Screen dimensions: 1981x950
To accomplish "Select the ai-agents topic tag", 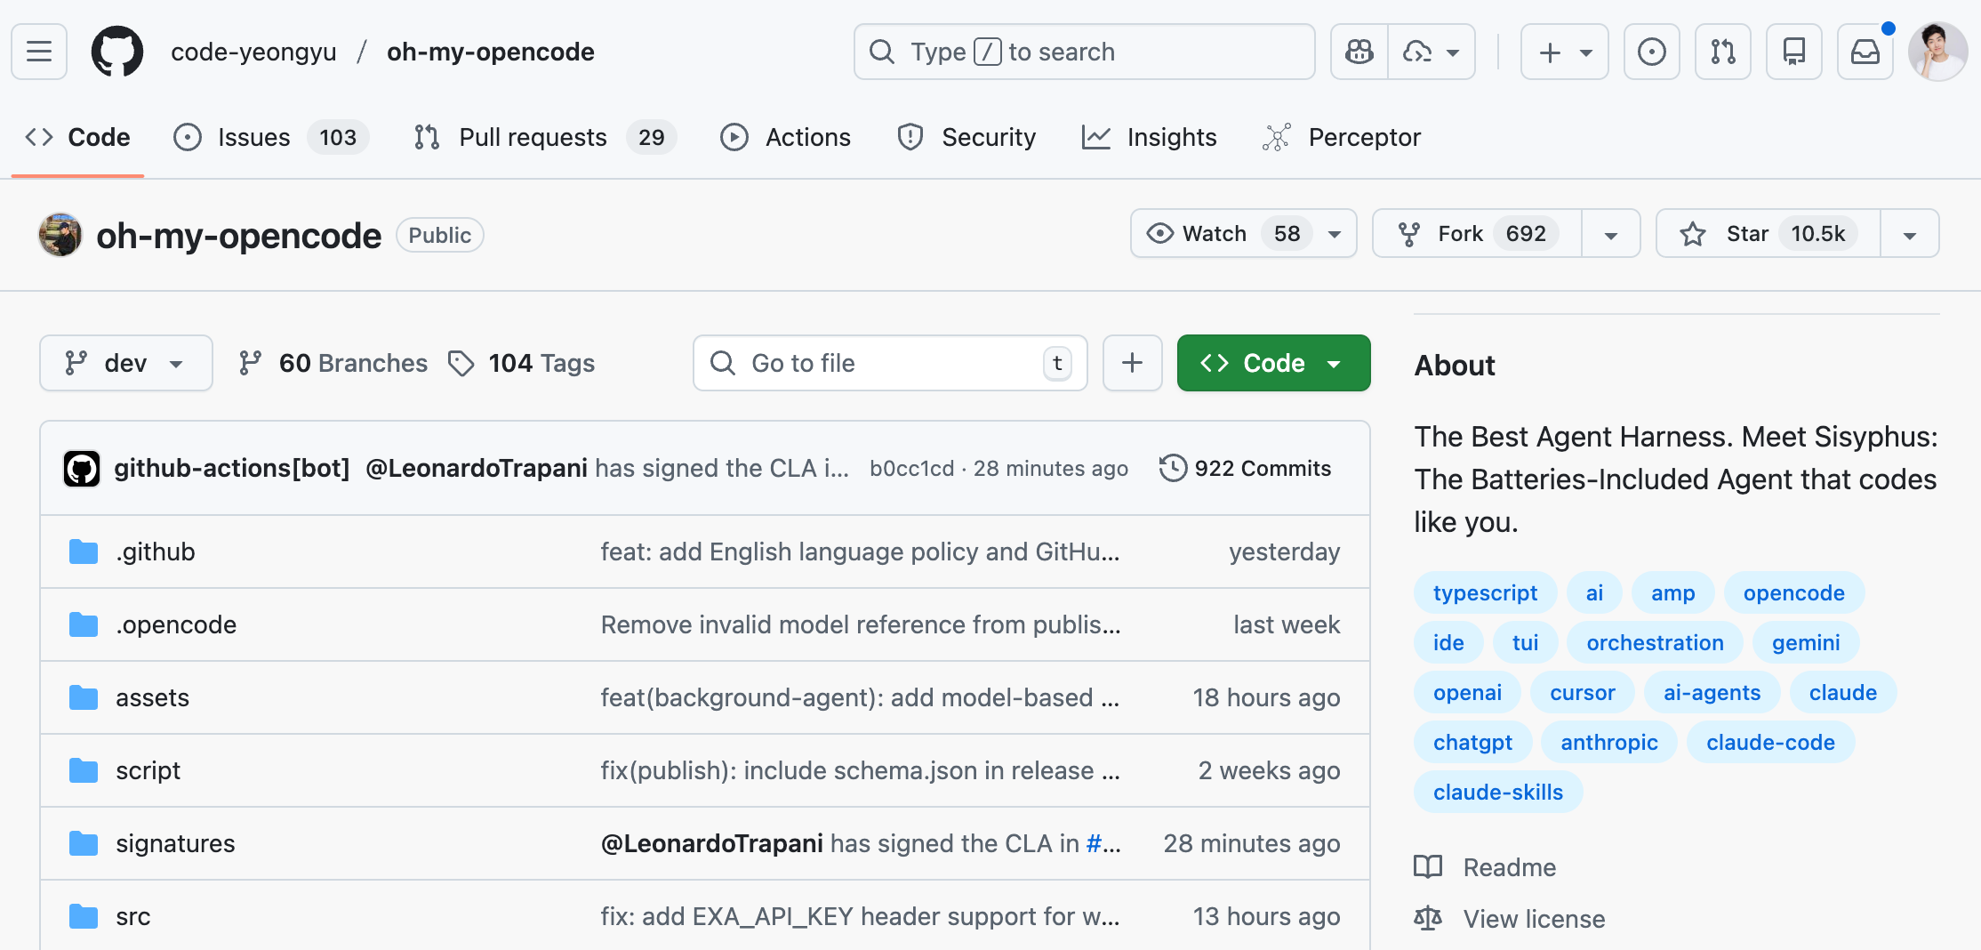I will tap(1712, 692).
